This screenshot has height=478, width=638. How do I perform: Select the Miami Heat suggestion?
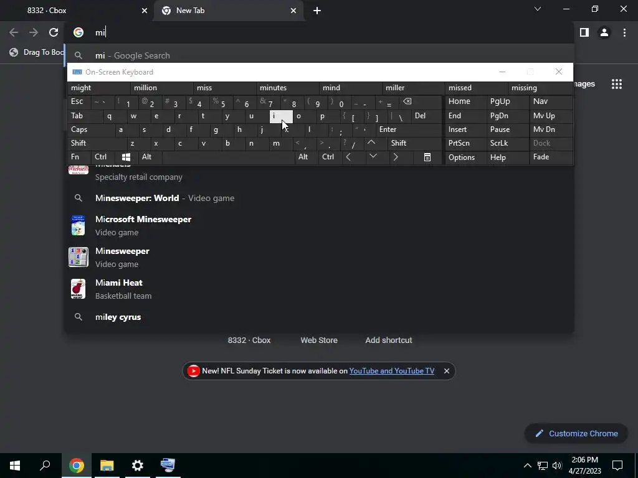320,289
